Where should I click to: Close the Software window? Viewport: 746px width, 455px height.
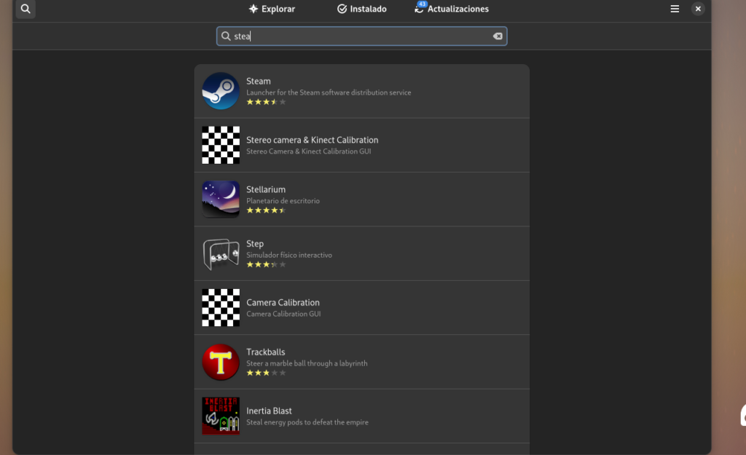click(x=697, y=9)
